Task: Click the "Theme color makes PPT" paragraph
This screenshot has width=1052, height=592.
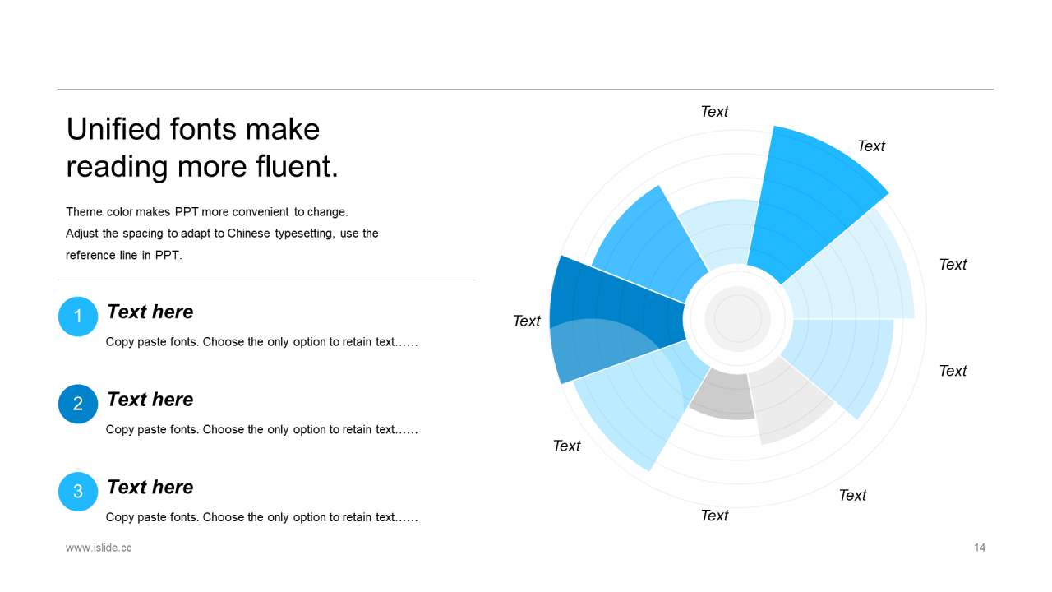Action: click(222, 234)
